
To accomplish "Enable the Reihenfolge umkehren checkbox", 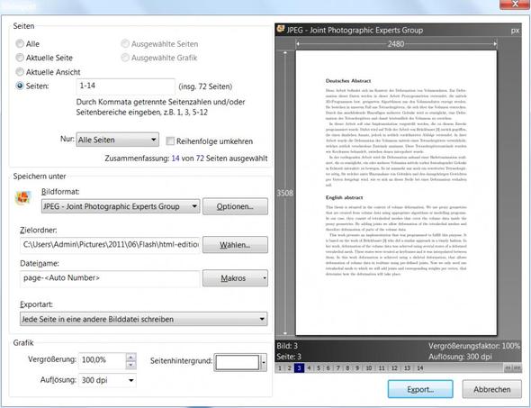I will click(170, 141).
